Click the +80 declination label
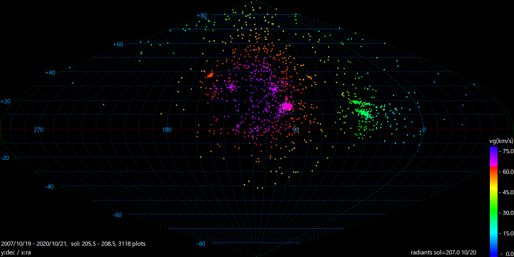The width and height of the screenshot is (514, 257). (201, 16)
